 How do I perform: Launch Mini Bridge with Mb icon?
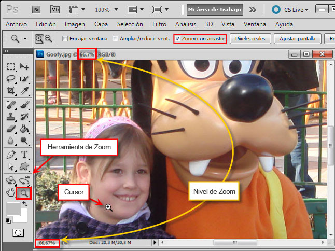(54, 10)
